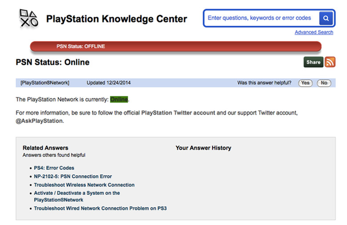This screenshot has width=347, height=225.
Task: Click the red PSN Status: OFFLINE banner
Action: [175, 46]
